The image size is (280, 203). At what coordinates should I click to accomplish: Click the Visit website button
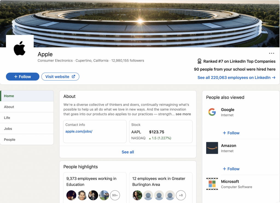coord(60,77)
